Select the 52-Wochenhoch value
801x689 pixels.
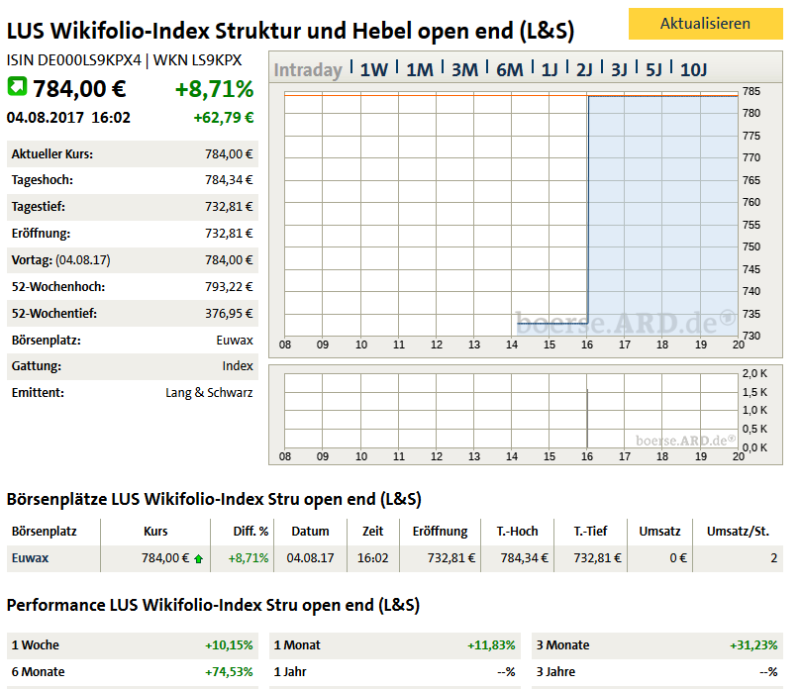tap(230, 286)
